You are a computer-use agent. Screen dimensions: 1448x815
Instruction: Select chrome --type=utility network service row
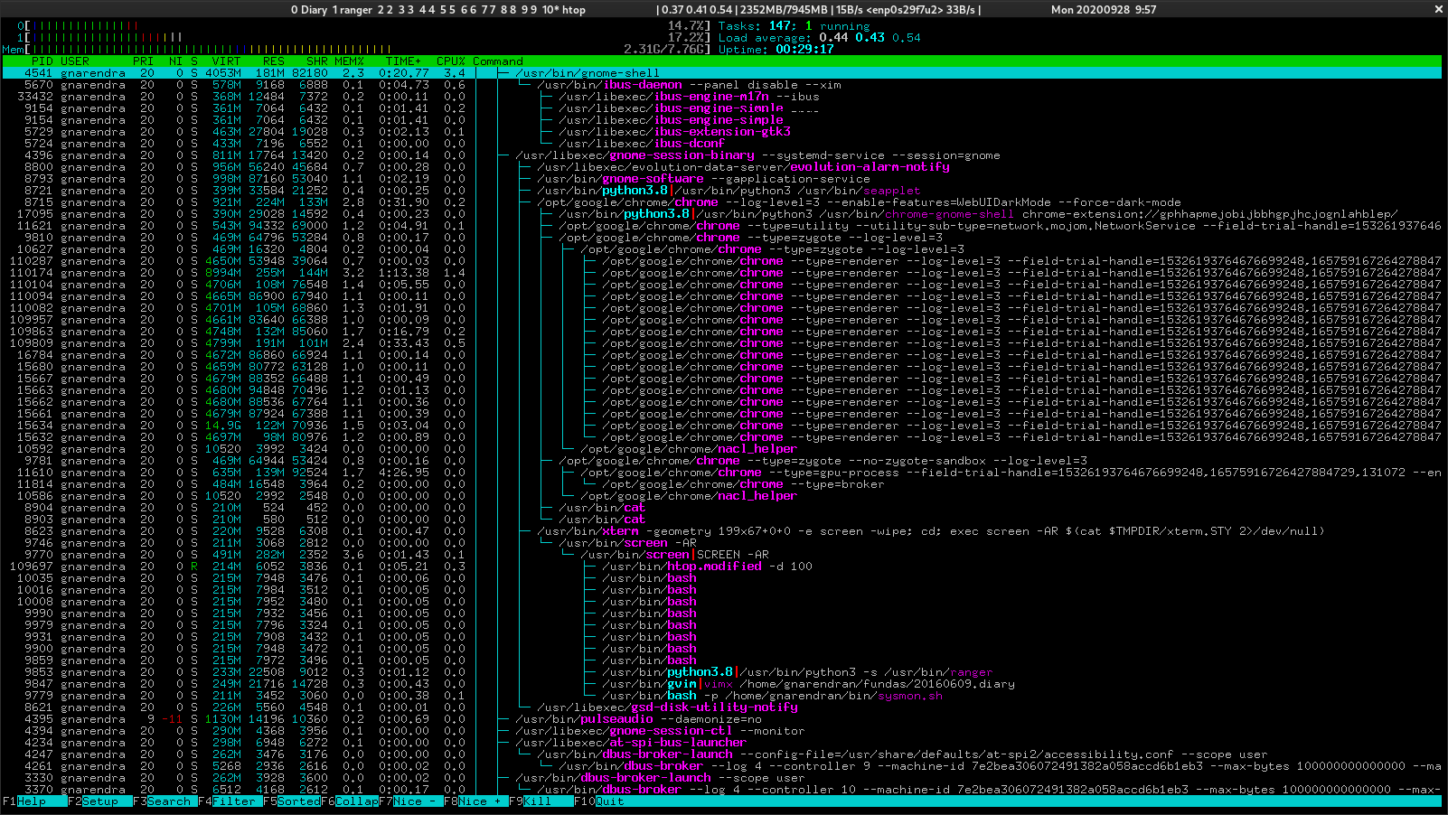click(x=721, y=226)
